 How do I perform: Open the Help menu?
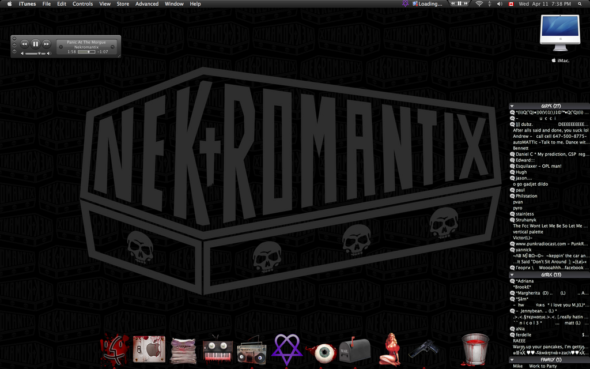pyautogui.click(x=195, y=4)
